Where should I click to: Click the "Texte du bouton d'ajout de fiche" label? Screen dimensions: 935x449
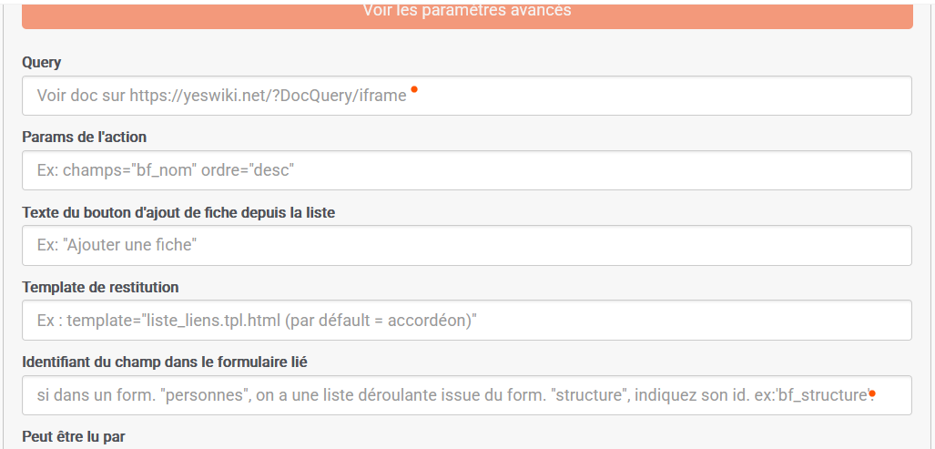point(178,212)
